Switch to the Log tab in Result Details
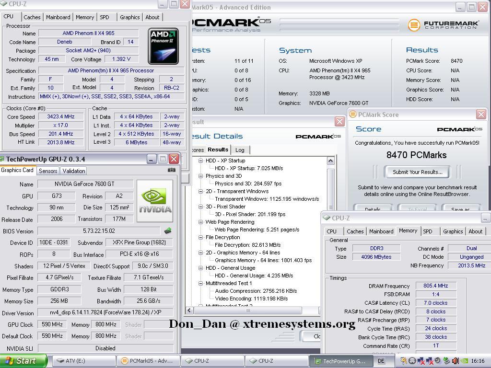 coord(240,150)
